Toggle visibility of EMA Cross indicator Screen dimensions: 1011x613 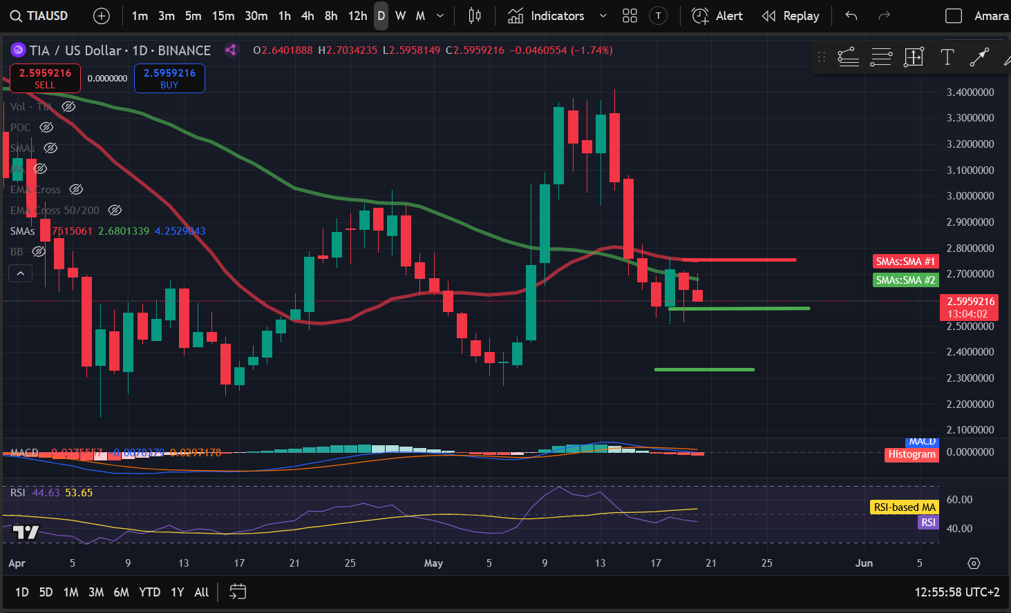(x=76, y=189)
